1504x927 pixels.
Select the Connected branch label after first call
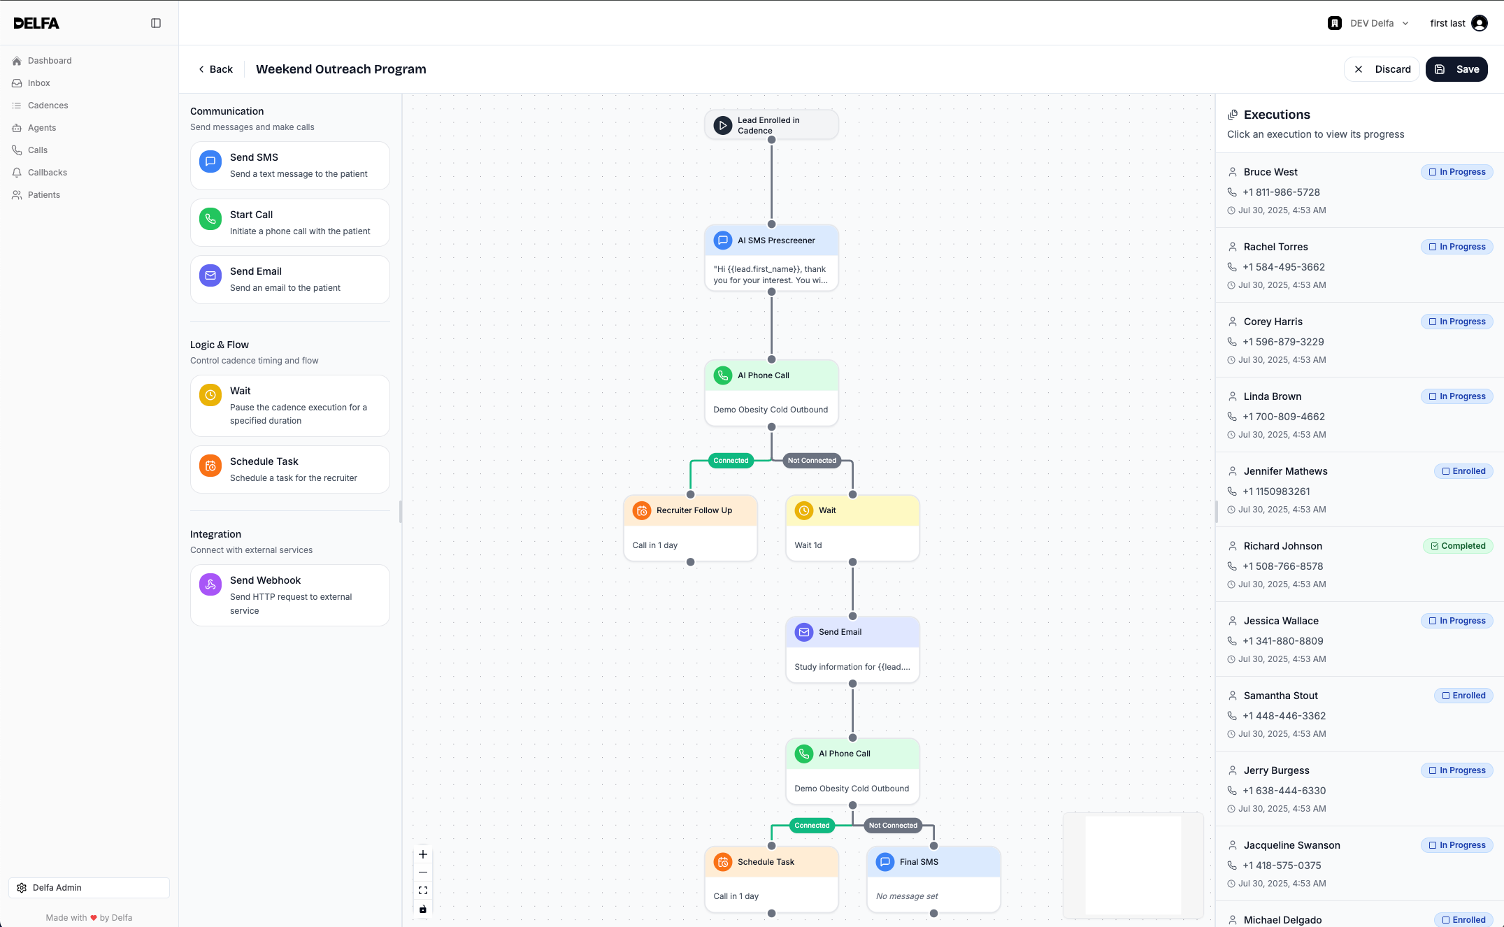coord(731,461)
